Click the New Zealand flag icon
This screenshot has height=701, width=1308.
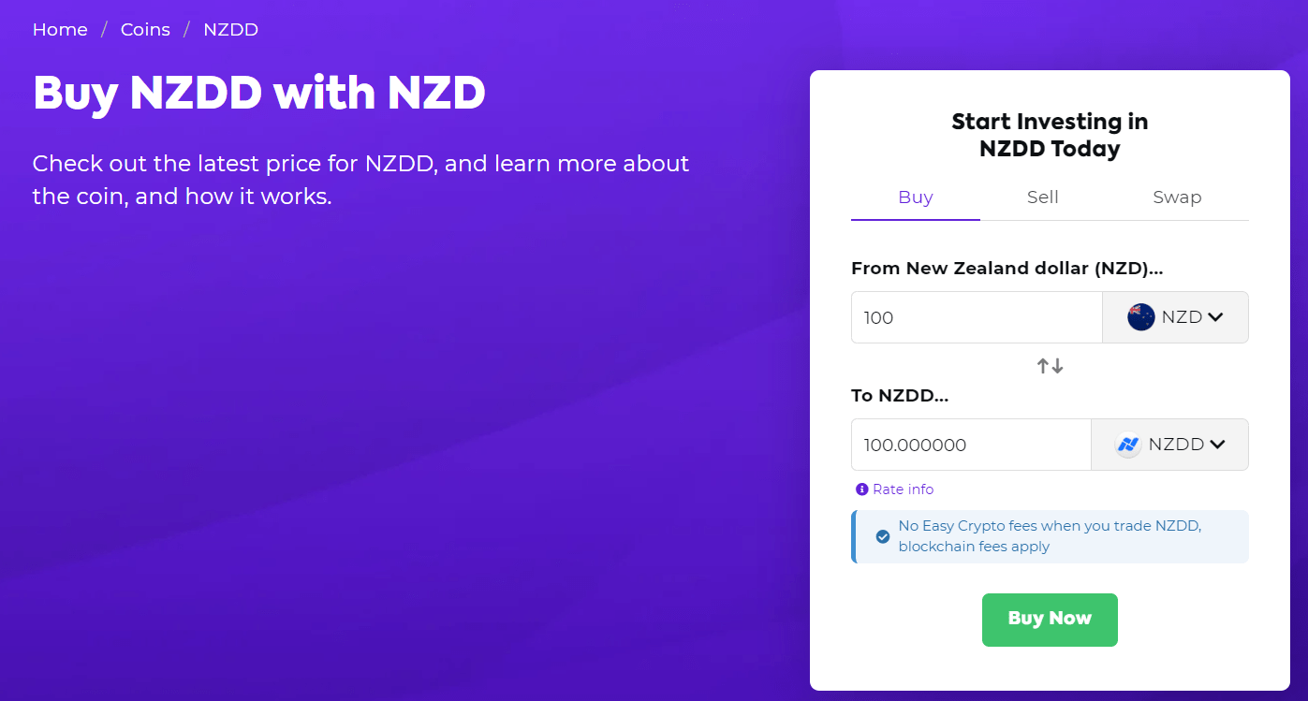[1141, 317]
